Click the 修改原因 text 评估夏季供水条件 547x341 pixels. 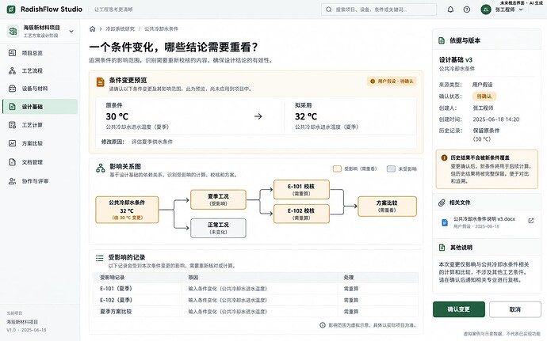tap(152, 142)
